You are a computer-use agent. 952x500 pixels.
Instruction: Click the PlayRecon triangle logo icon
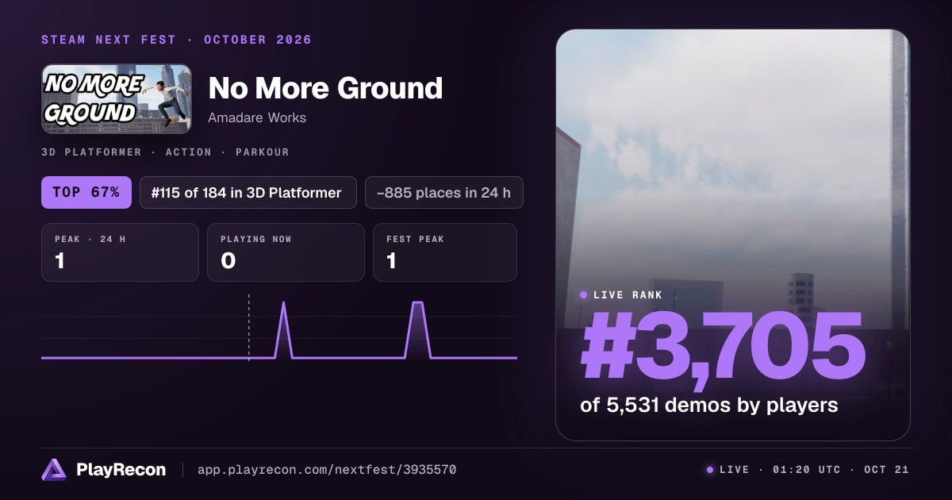click(54, 470)
